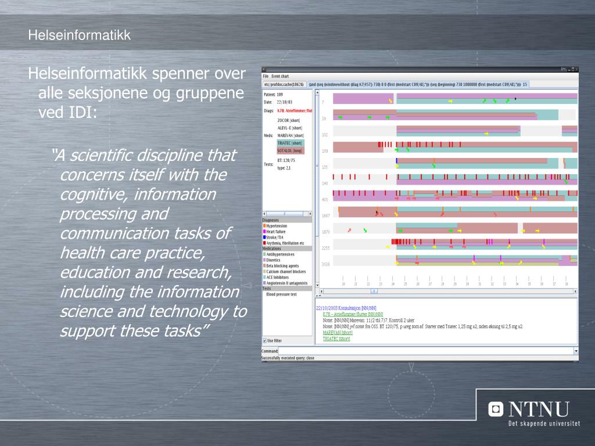Select the Hypertension orange swatch in legend
The width and height of the screenshot is (595, 446).
coord(264,226)
